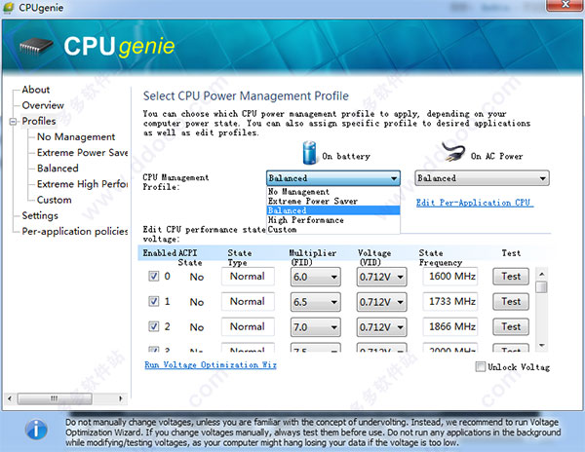Screen dimensions: 585x452
Task: Click Test button for 1600 MHz state
Action: tap(511, 277)
